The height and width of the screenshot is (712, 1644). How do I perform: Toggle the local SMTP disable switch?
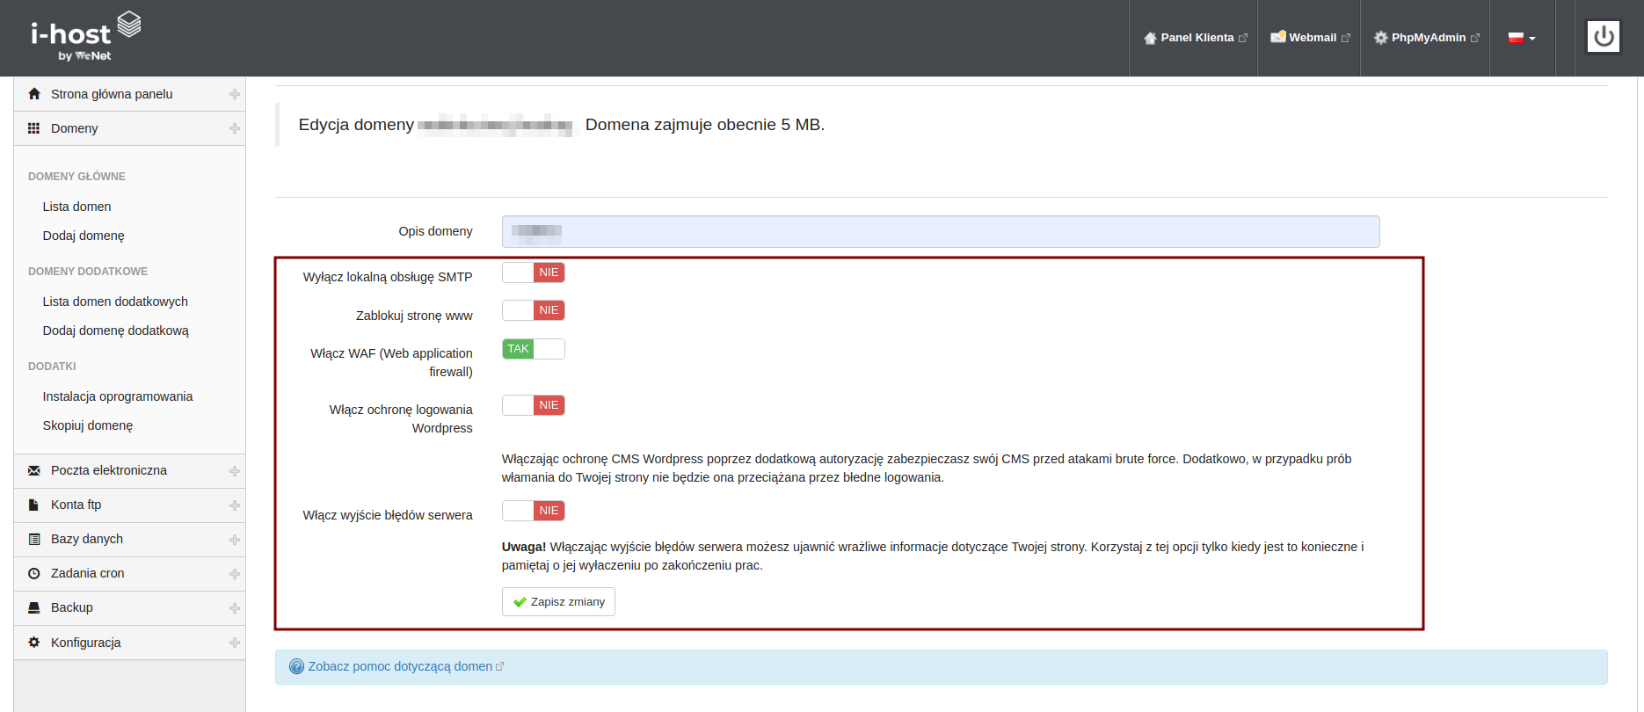point(533,272)
